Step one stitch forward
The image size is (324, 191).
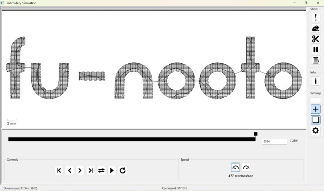click(80, 170)
